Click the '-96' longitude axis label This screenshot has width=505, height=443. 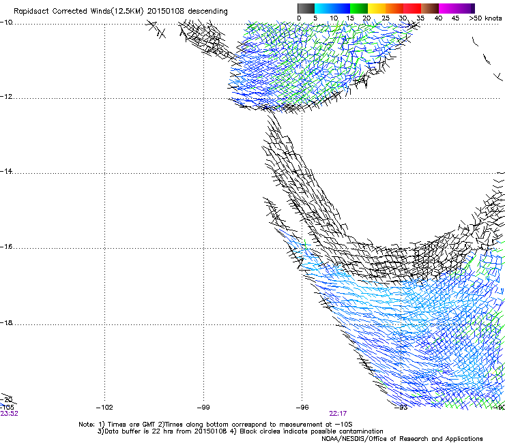tap(302, 408)
